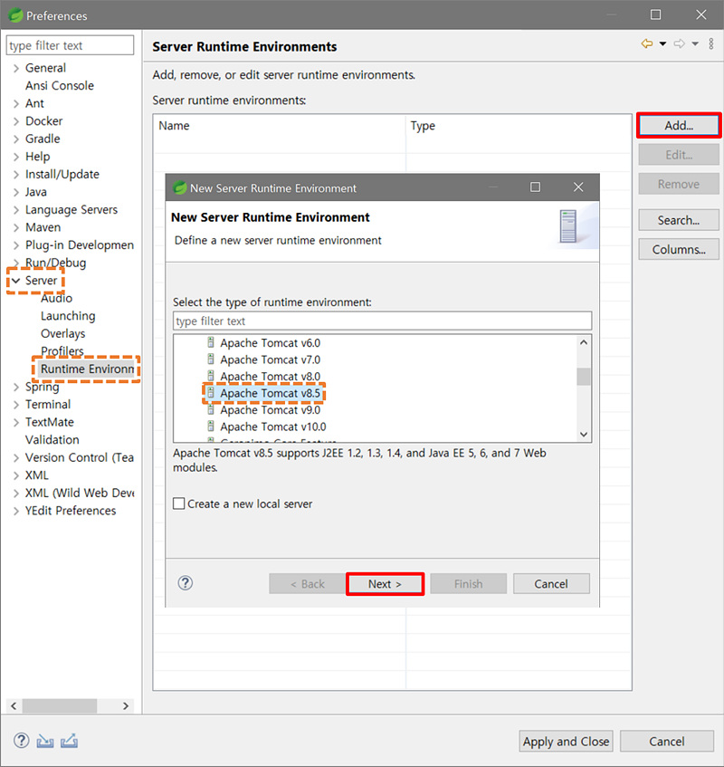Select Apache Tomcat v8.5 in the list
This screenshot has height=767, width=724.
click(270, 393)
